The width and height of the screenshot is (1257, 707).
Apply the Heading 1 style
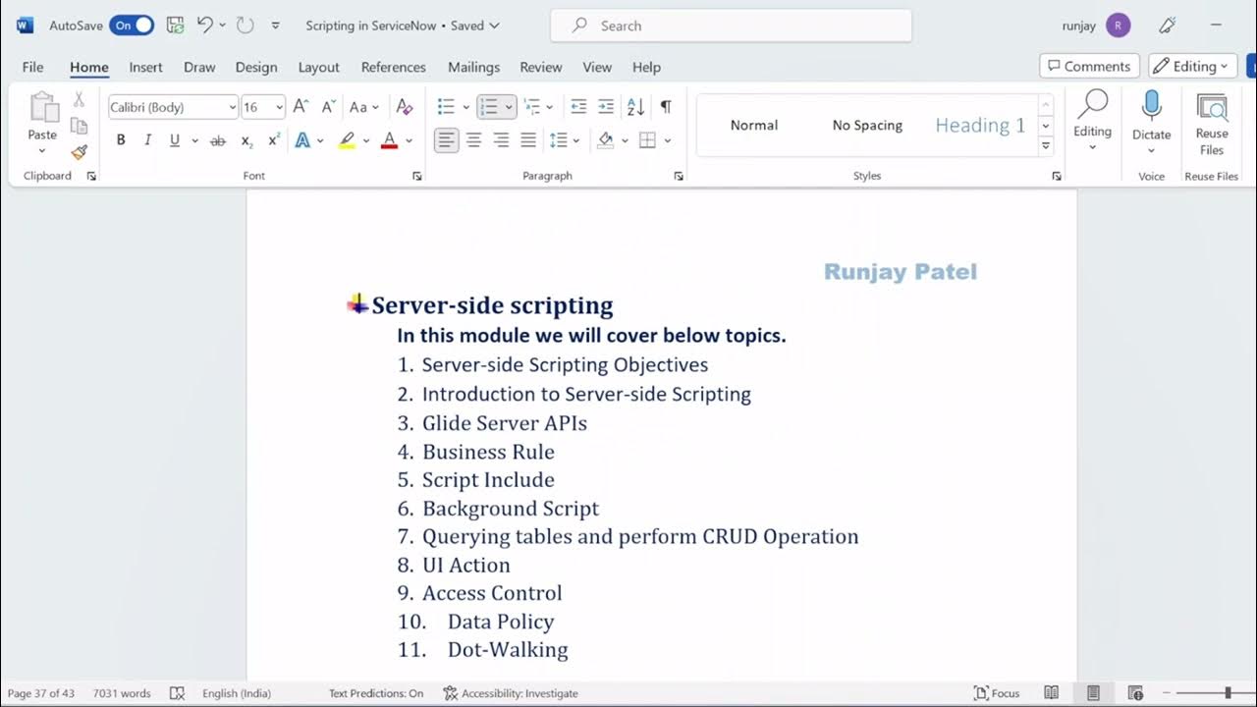point(980,125)
